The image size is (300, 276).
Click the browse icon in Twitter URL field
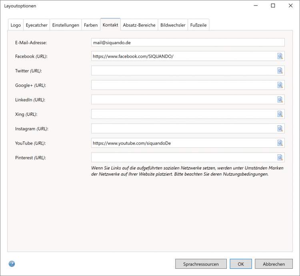280,71
